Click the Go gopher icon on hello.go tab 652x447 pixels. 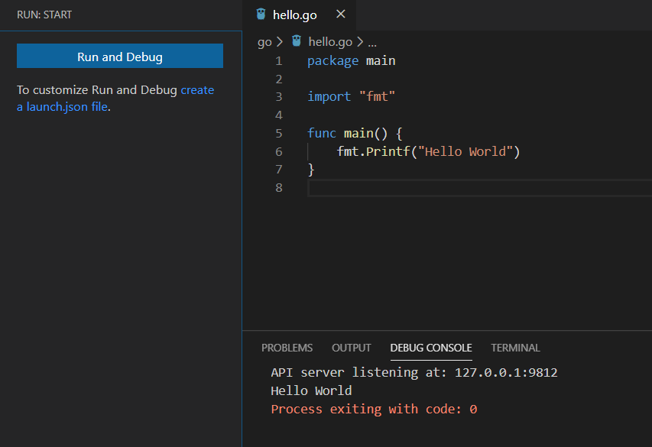click(x=261, y=15)
